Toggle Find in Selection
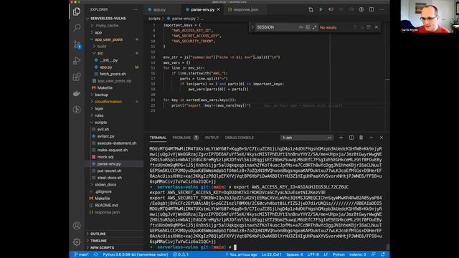Screen dimensions: 459x258 pos(369,27)
